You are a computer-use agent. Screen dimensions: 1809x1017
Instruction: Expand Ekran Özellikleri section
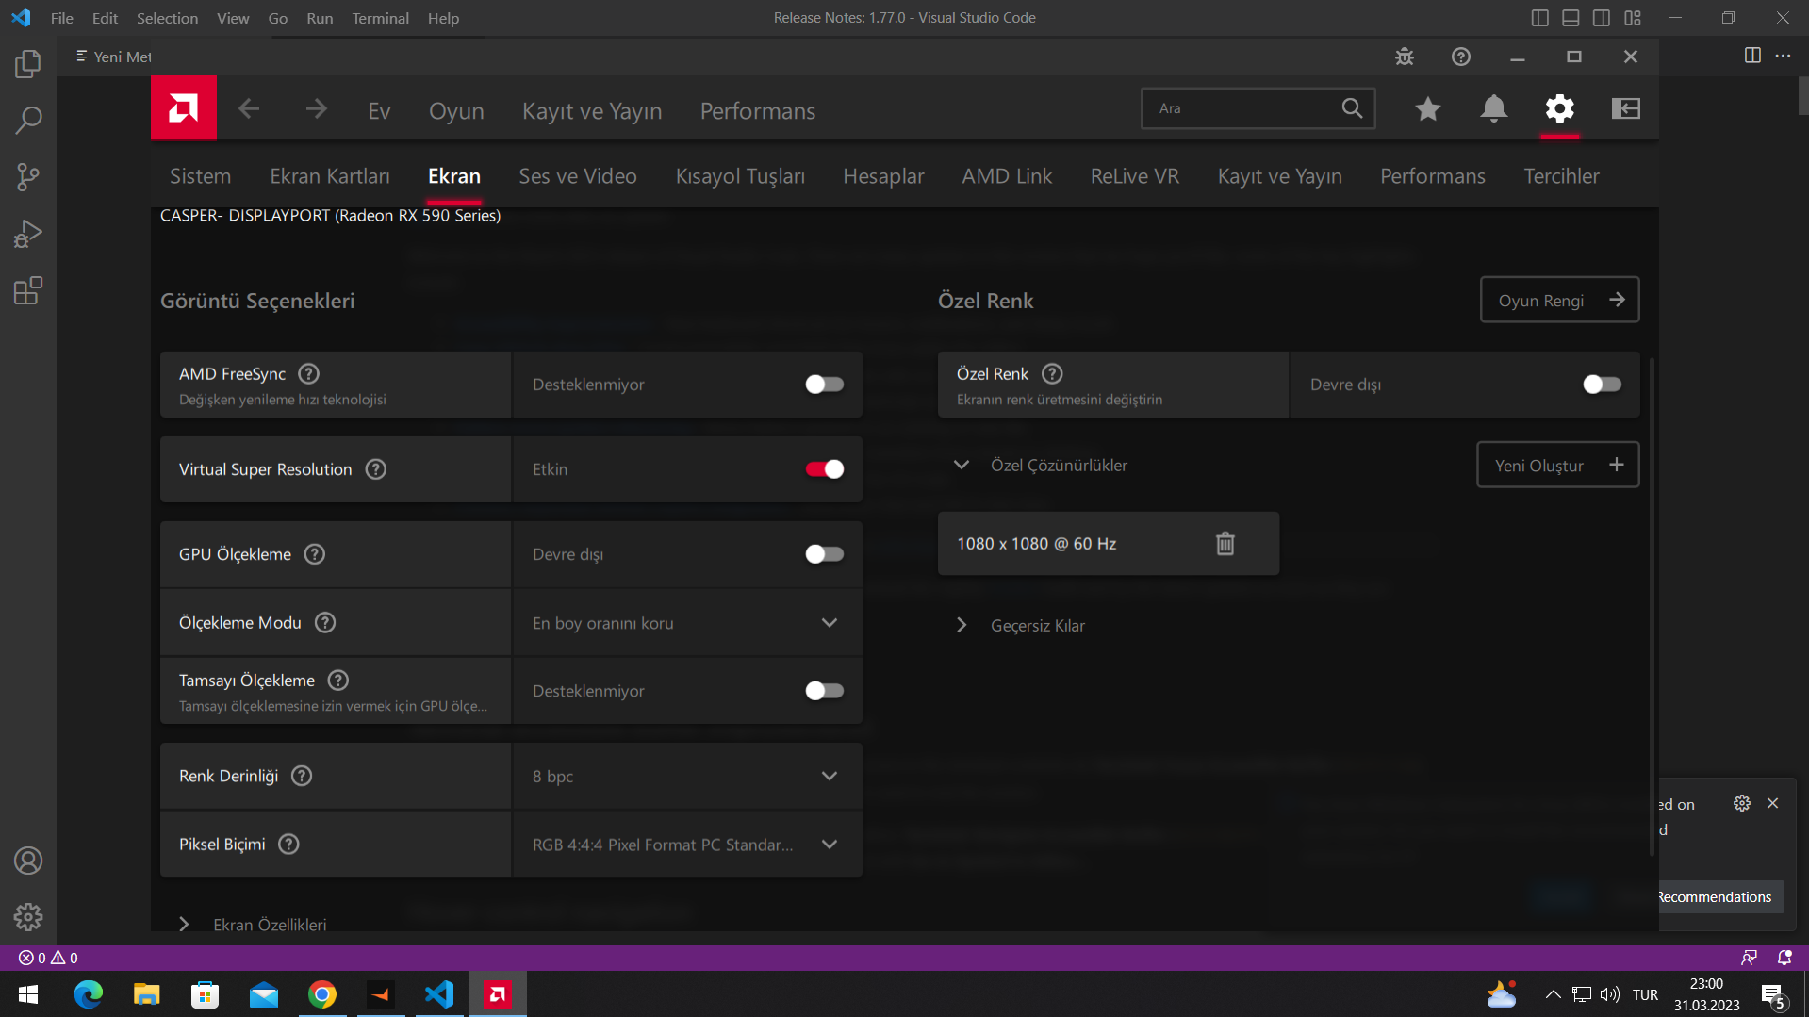click(x=185, y=925)
